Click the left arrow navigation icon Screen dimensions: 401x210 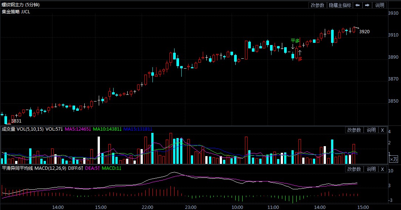pos(357,5)
